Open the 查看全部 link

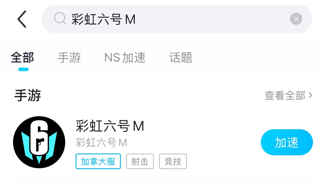[285, 95]
